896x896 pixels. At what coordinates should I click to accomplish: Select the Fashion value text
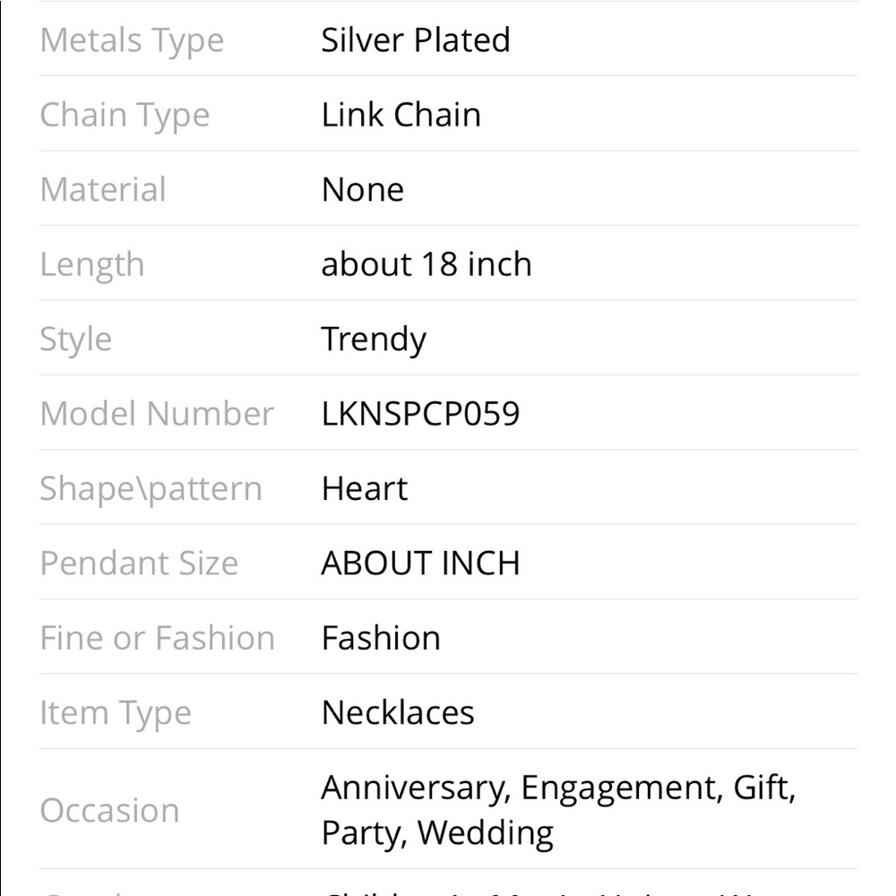[x=381, y=638]
